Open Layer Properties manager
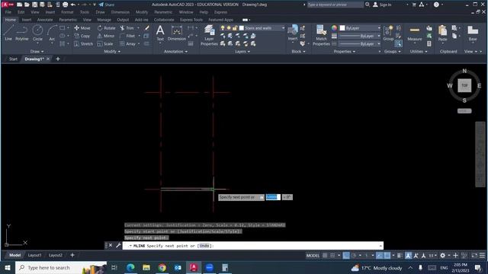Screen dimensions: 488x274 point(209,35)
